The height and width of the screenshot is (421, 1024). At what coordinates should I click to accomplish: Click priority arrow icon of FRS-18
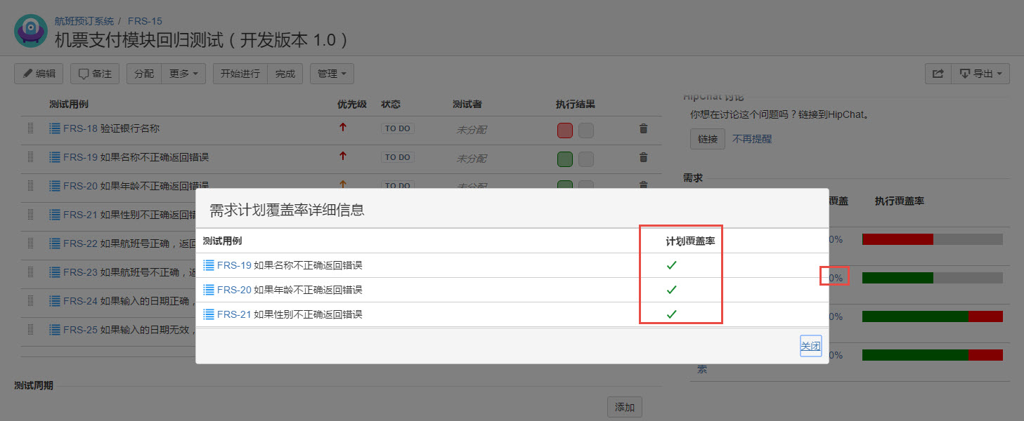point(343,128)
